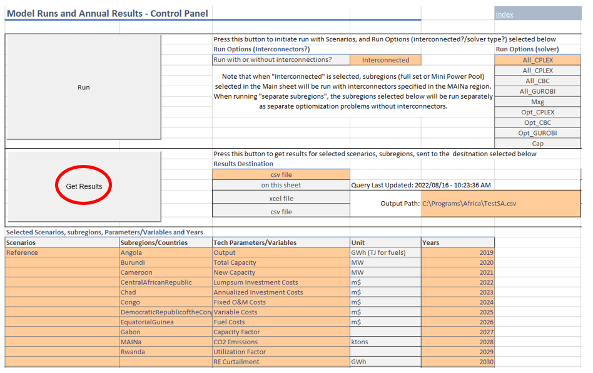Choose 'on this sheet' results destination
This screenshot has width=593, height=373.
coord(281,185)
